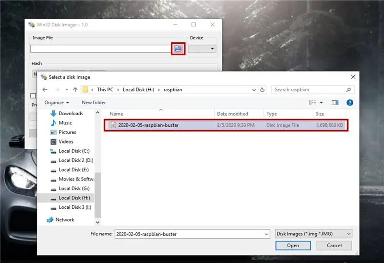The height and width of the screenshot is (263, 384).
Task: Open recent locations dropdown arrow
Action: (67, 90)
